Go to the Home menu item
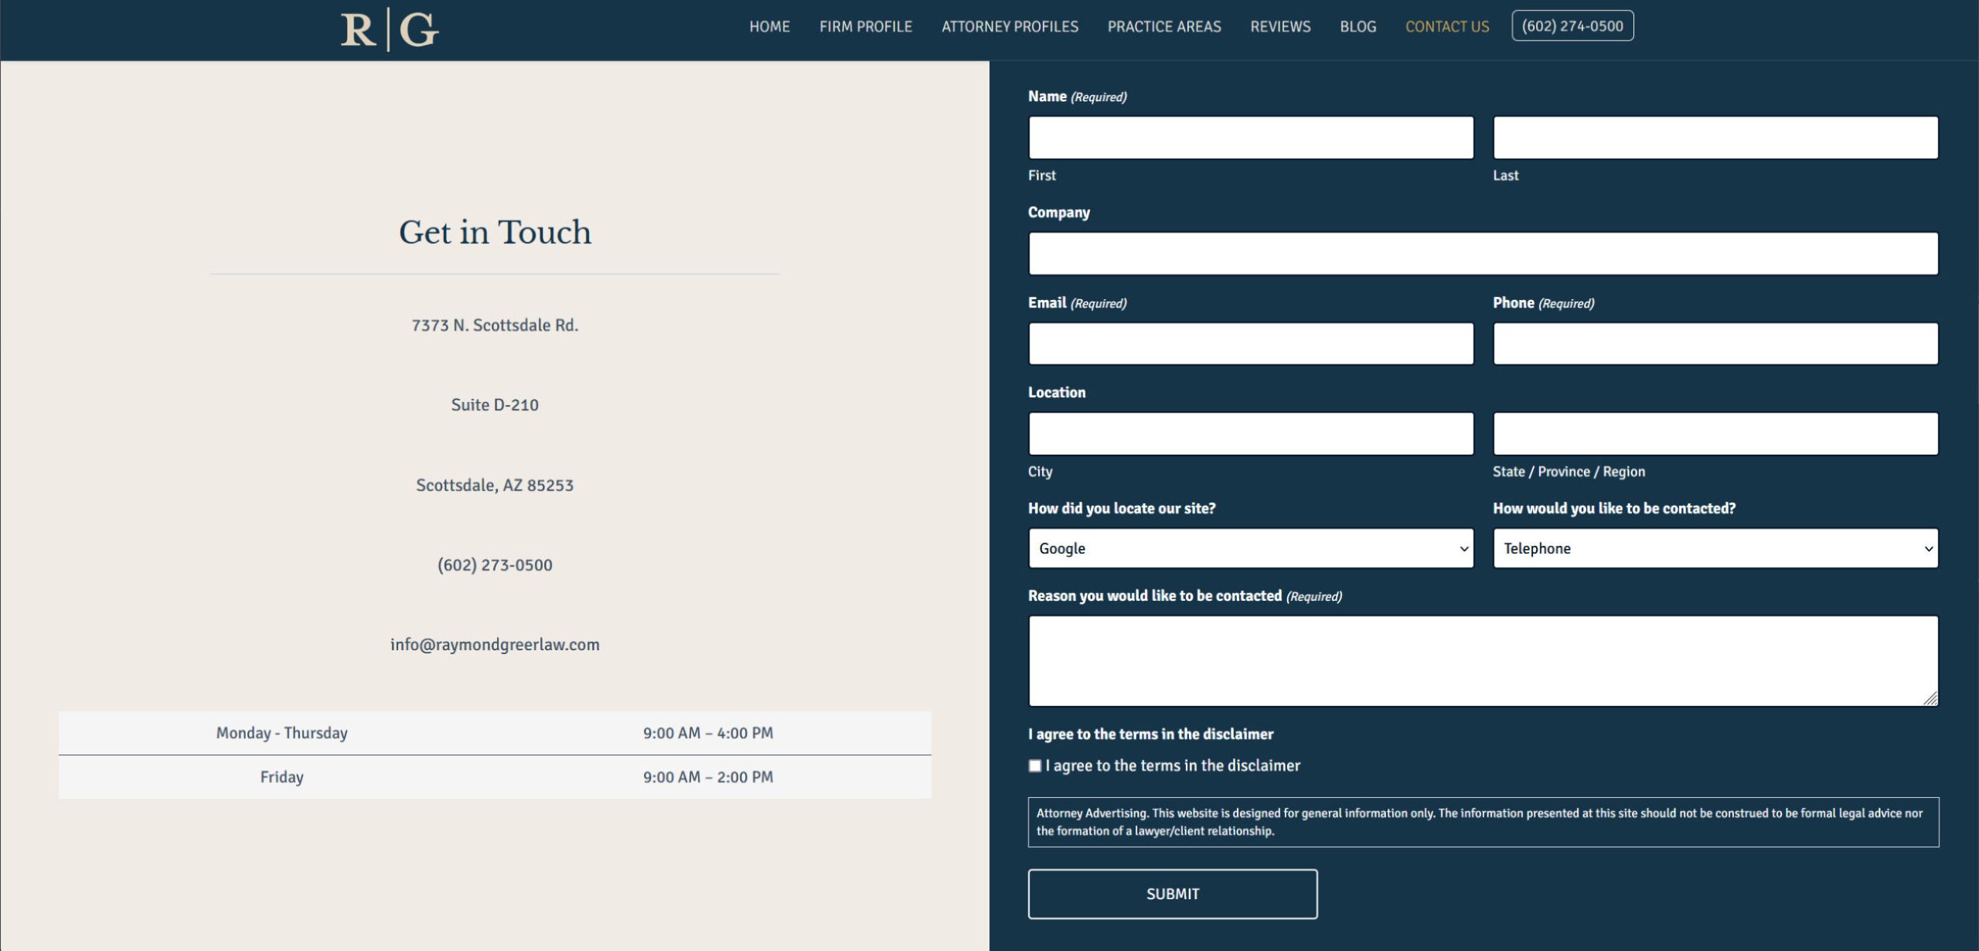This screenshot has width=1979, height=951. coord(769,26)
